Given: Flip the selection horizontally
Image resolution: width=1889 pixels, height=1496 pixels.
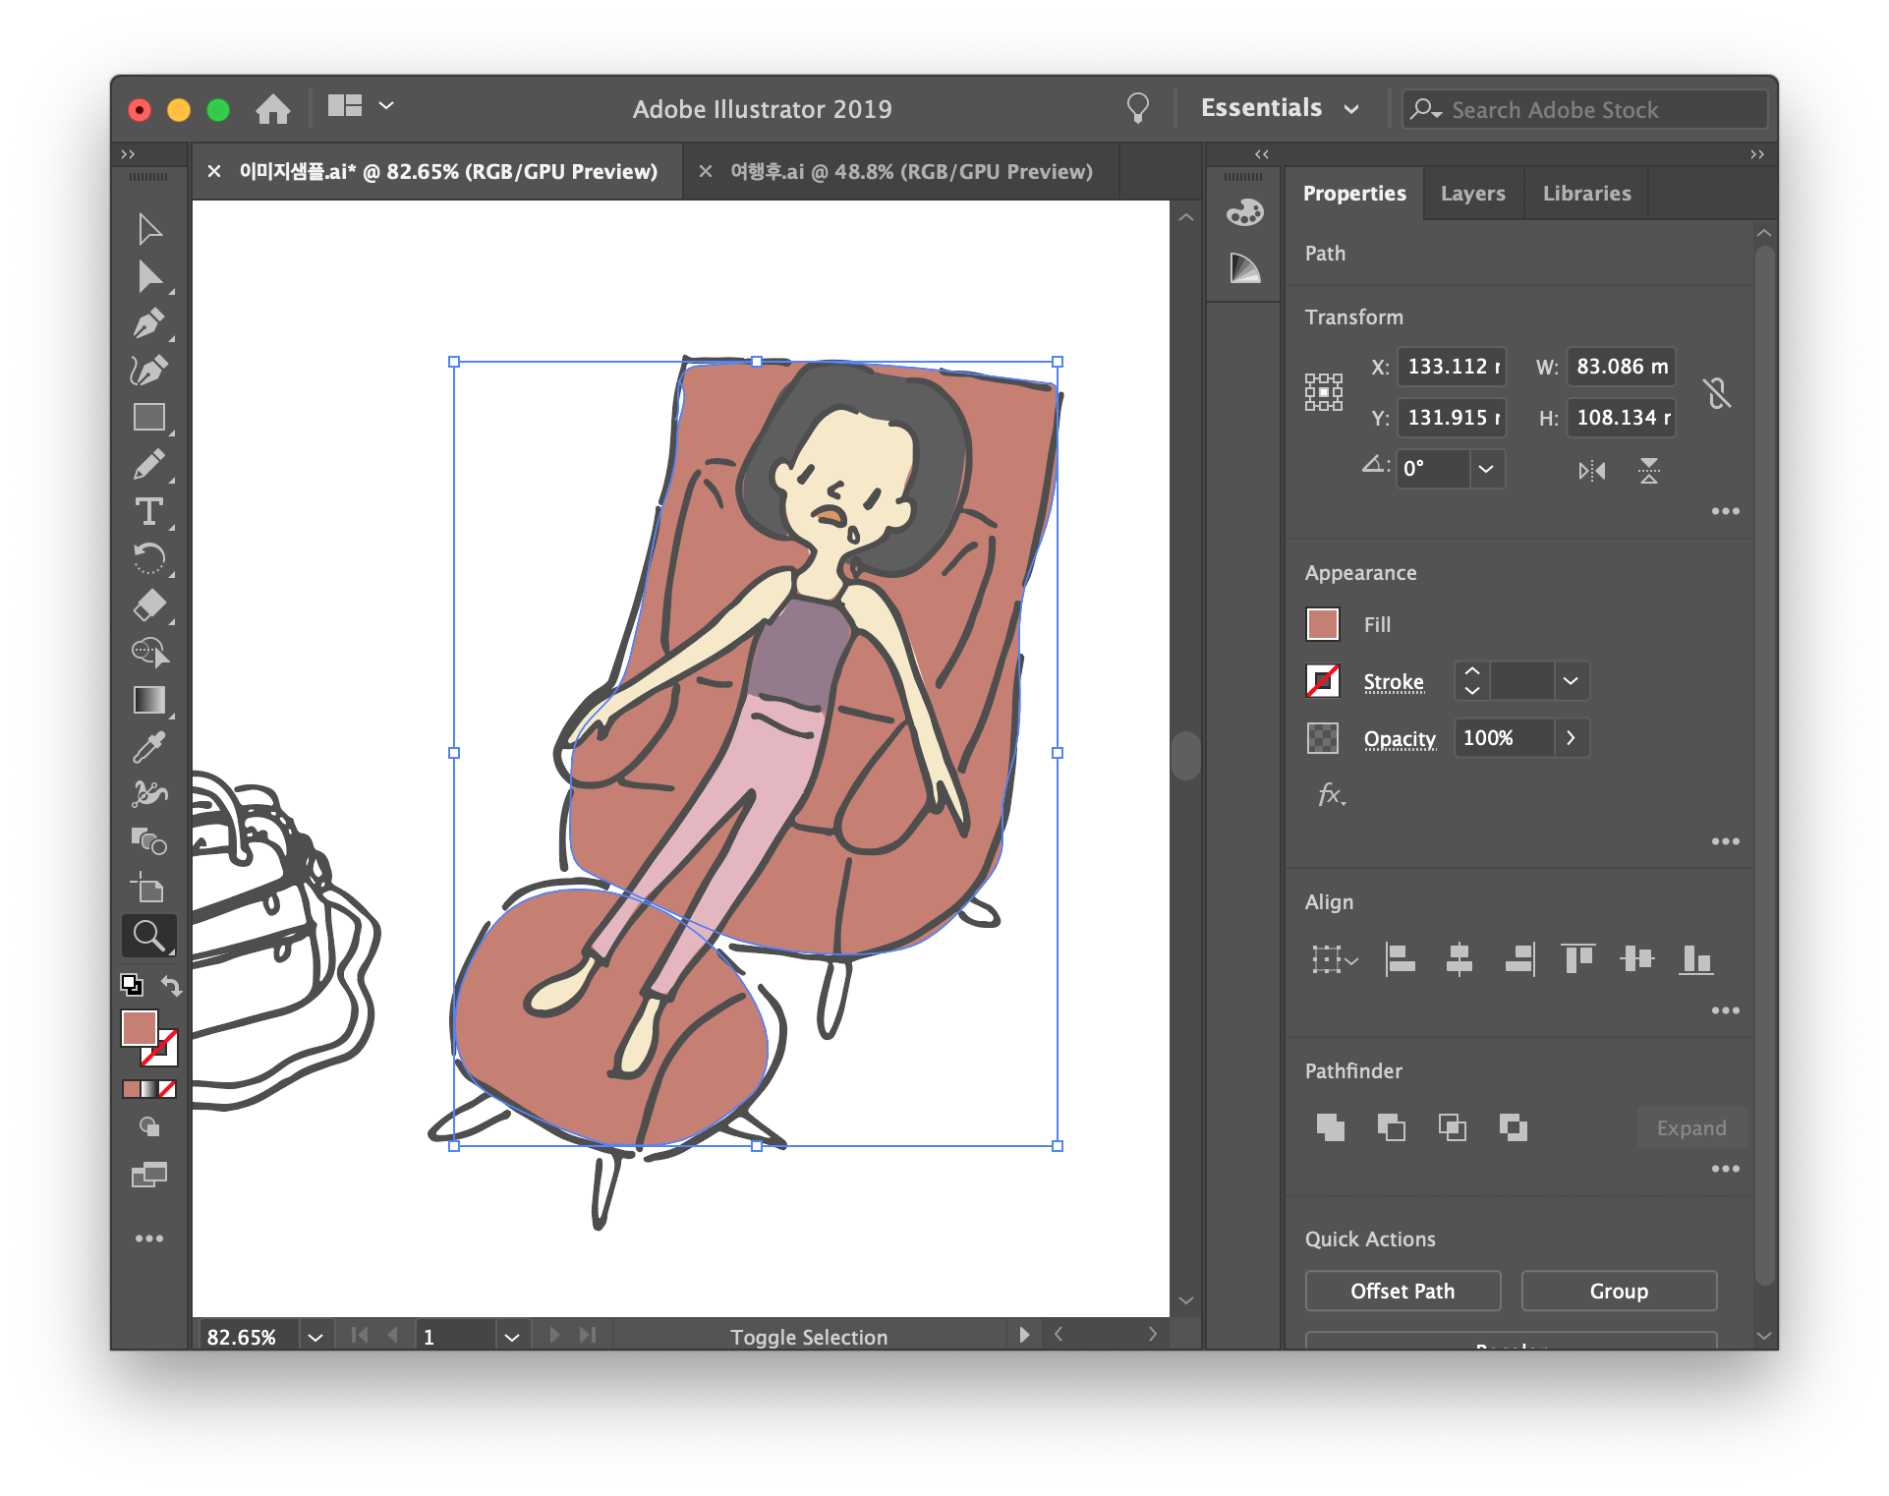Looking at the screenshot, I should pos(1591,471).
